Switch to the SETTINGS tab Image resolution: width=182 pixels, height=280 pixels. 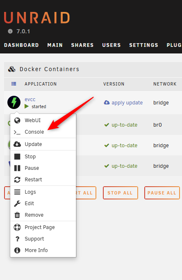(x=143, y=45)
